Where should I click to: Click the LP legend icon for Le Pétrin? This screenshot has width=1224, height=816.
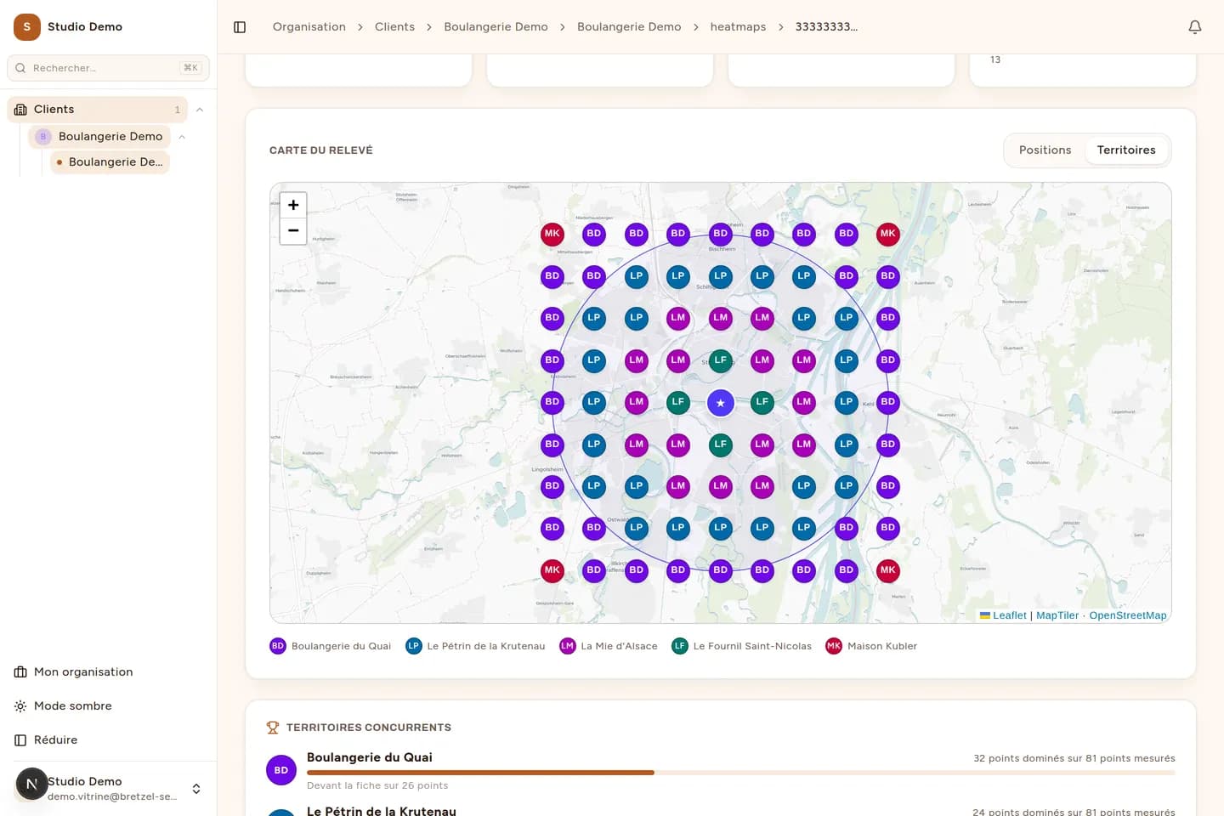(x=414, y=646)
